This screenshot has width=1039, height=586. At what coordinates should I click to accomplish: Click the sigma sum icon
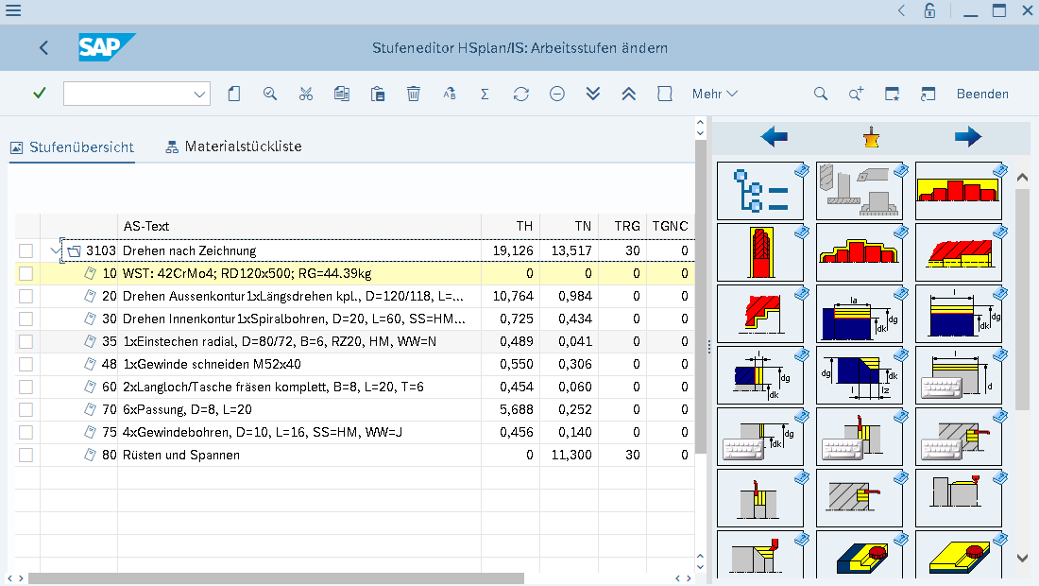point(485,95)
